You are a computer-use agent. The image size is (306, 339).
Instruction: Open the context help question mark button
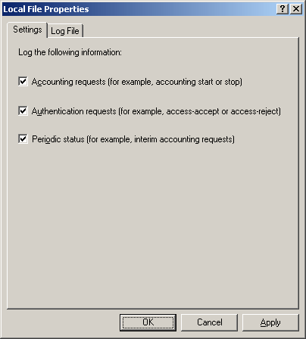click(283, 9)
